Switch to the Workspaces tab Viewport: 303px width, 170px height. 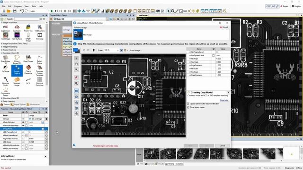(34, 104)
